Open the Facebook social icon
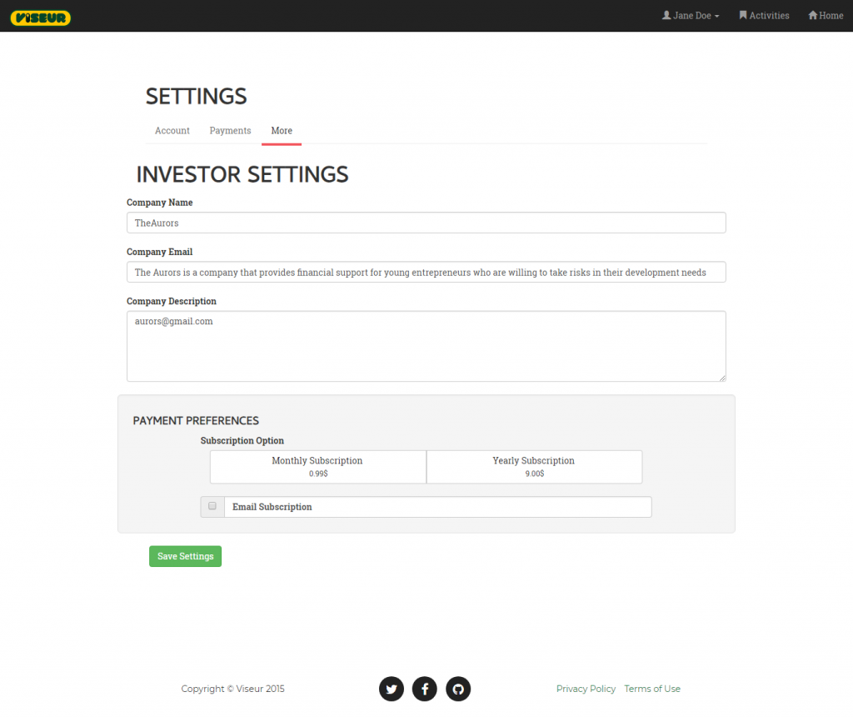The width and height of the screenshot is (853, 717). (x=425, y=689)
